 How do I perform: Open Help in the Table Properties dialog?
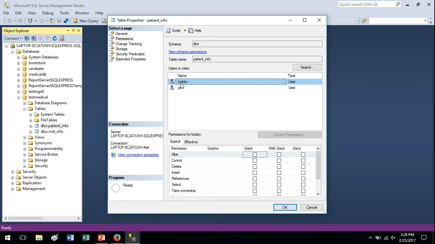point(195,31)
